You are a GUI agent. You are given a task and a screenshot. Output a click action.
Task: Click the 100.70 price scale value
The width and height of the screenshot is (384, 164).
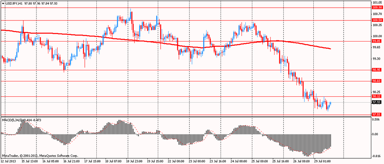[x=377, y=14]
